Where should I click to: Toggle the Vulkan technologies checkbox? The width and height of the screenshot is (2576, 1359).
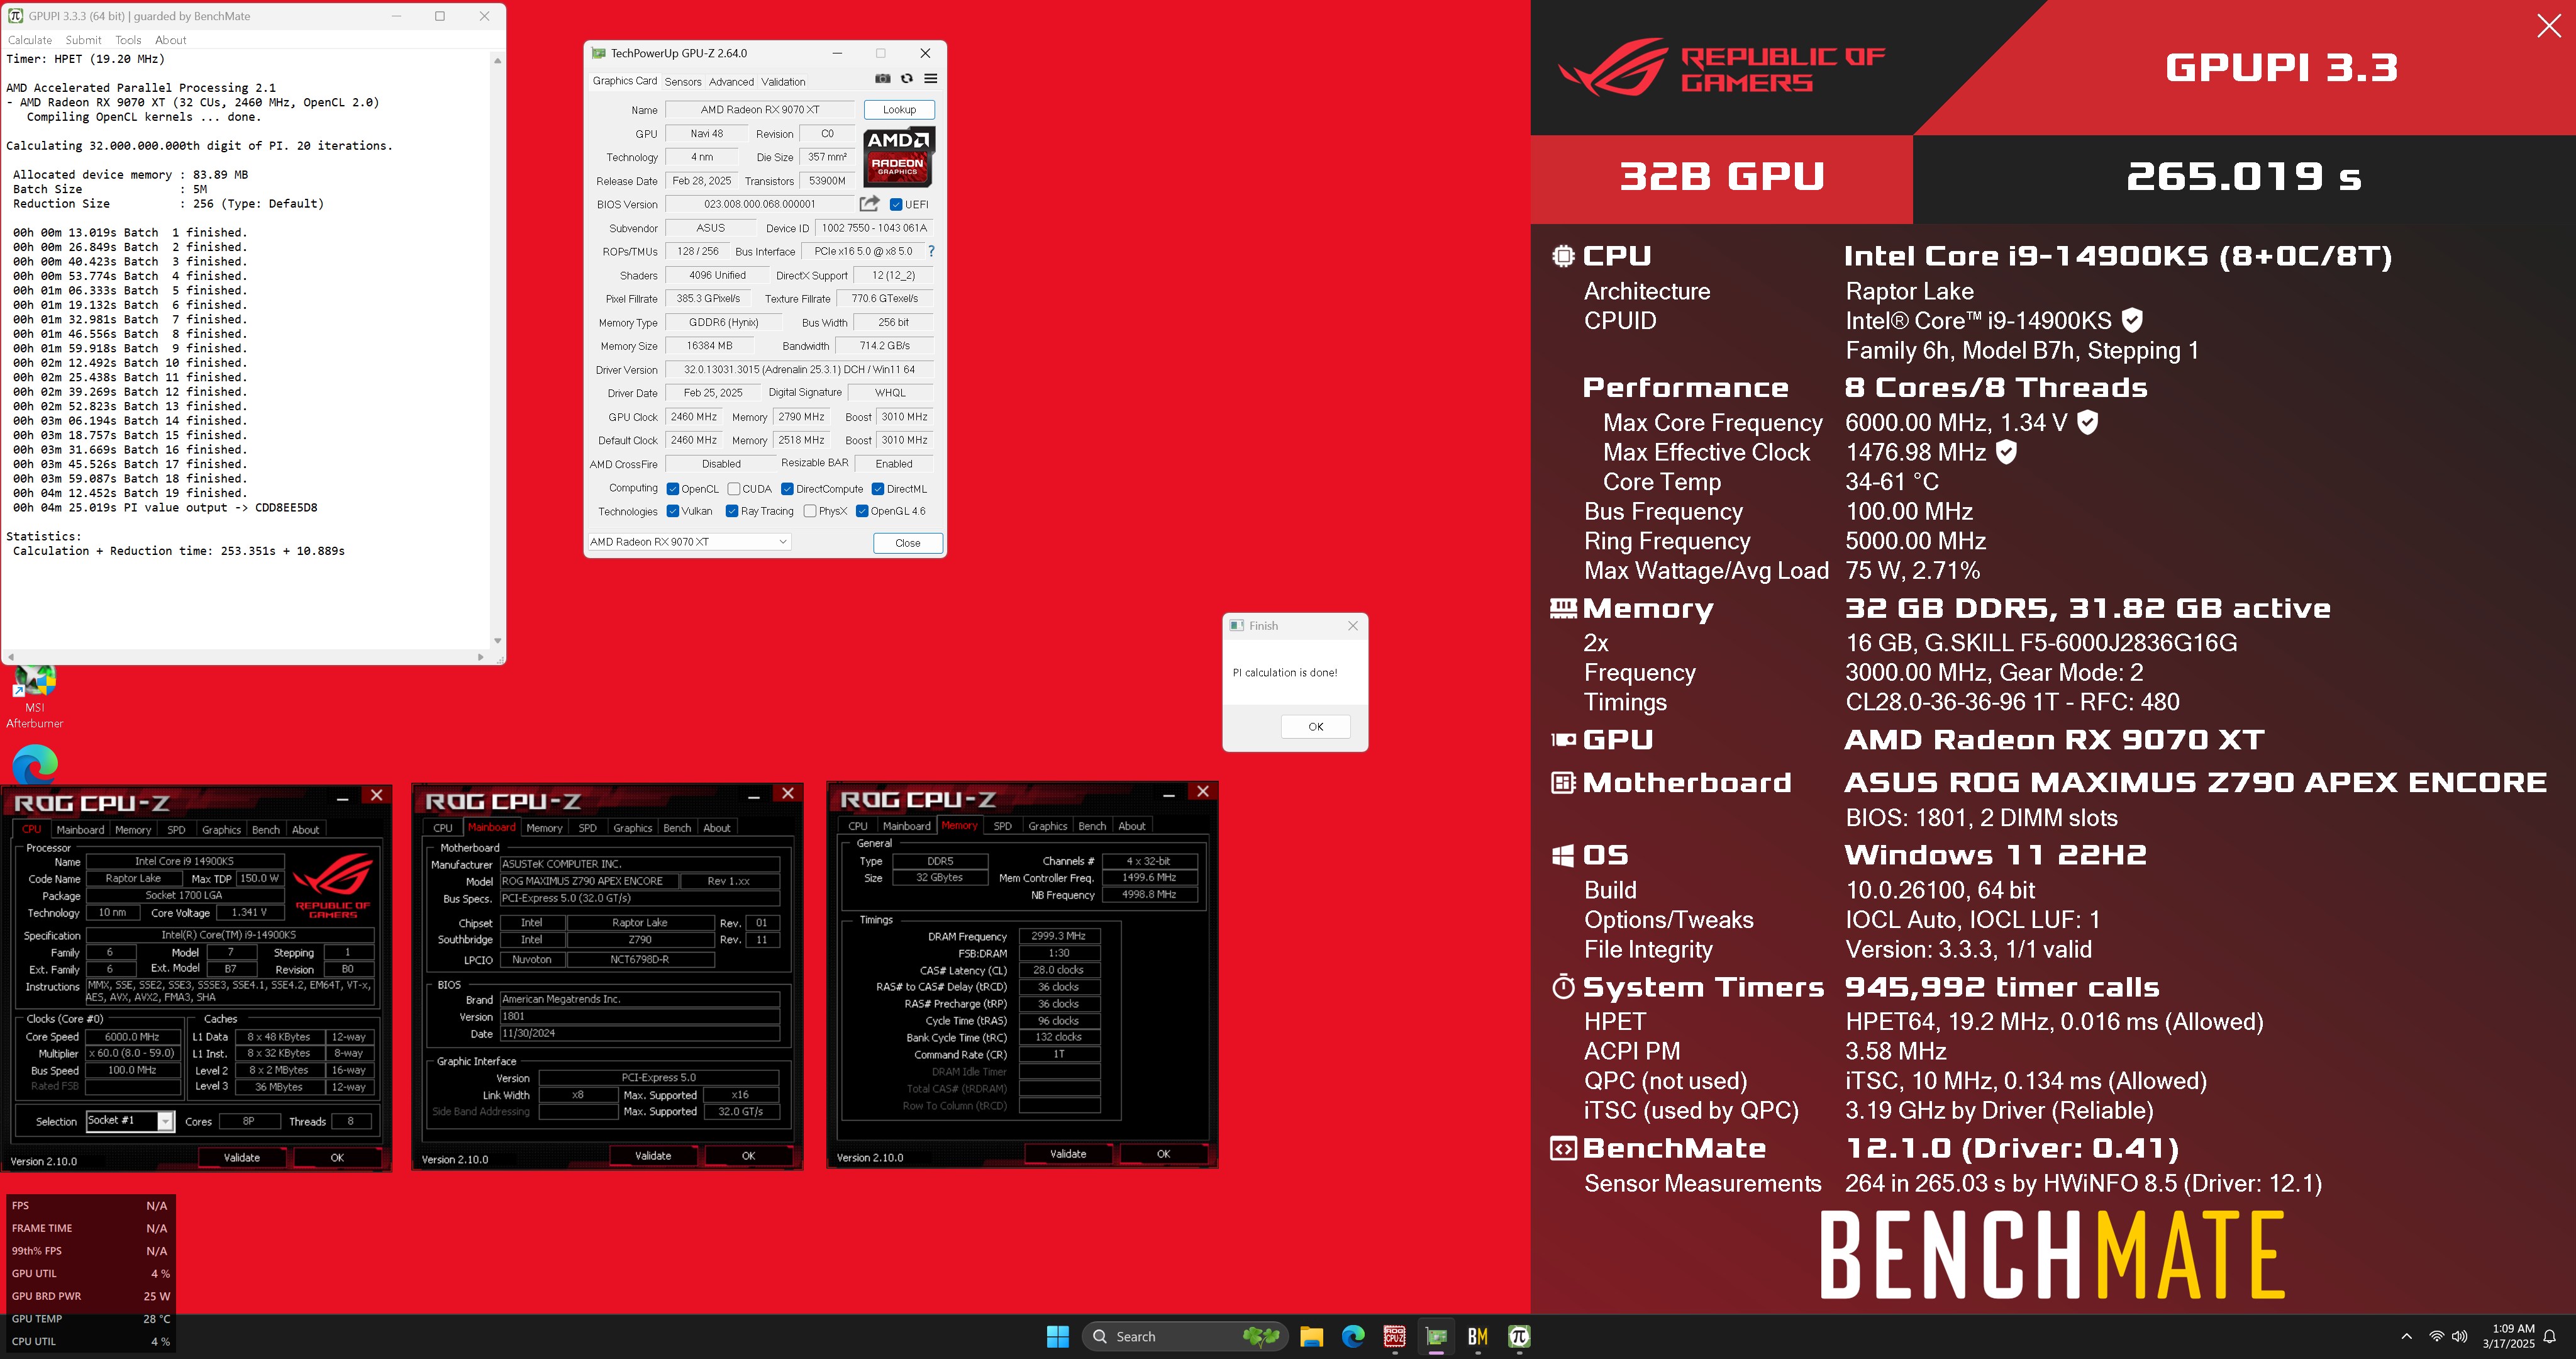(673, 510)
